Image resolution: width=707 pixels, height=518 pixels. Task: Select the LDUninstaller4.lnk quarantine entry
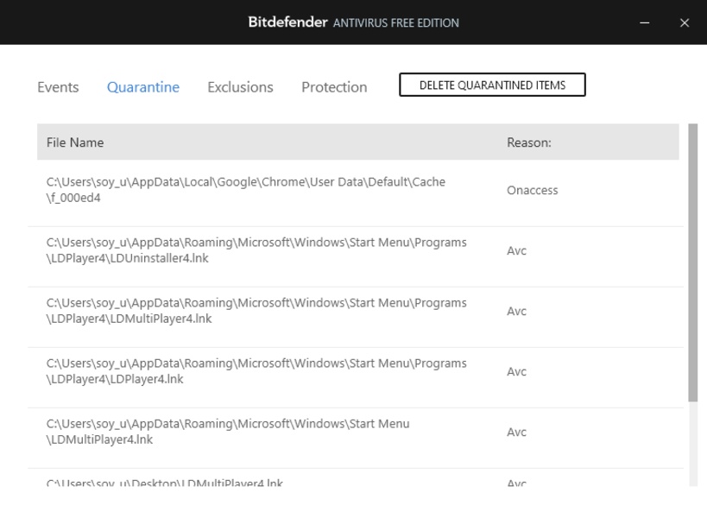[256, 250]
